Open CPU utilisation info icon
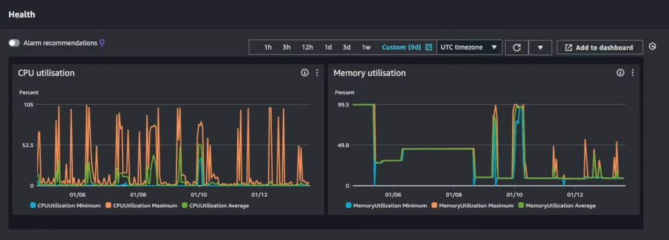The height and width of the screenshot is (240, 669). pyautogui.click(x=304, y=73)
